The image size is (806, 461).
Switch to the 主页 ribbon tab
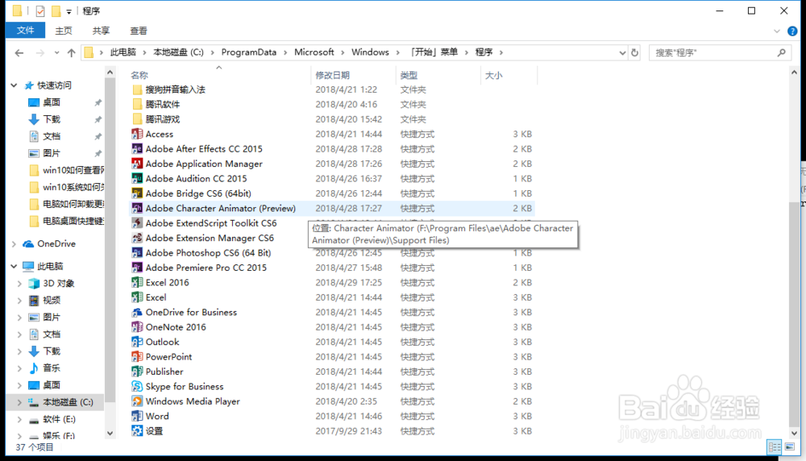click(64, 31)
